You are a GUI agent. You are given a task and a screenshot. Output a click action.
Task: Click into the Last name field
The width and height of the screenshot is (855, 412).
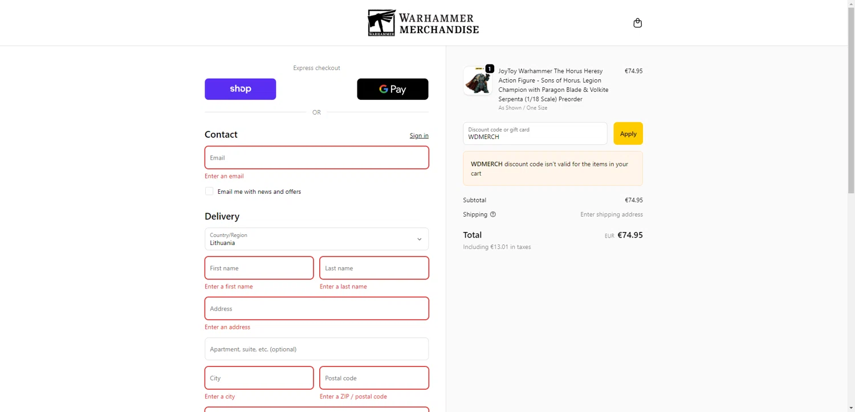(374, 268)
